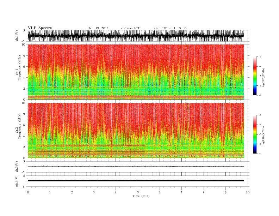Click the "station=ATH" header label
This screenshot has width=279, height=216.
click(131, 28)
